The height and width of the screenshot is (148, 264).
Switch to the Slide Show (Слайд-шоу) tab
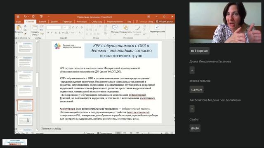(x=97, y=21)
